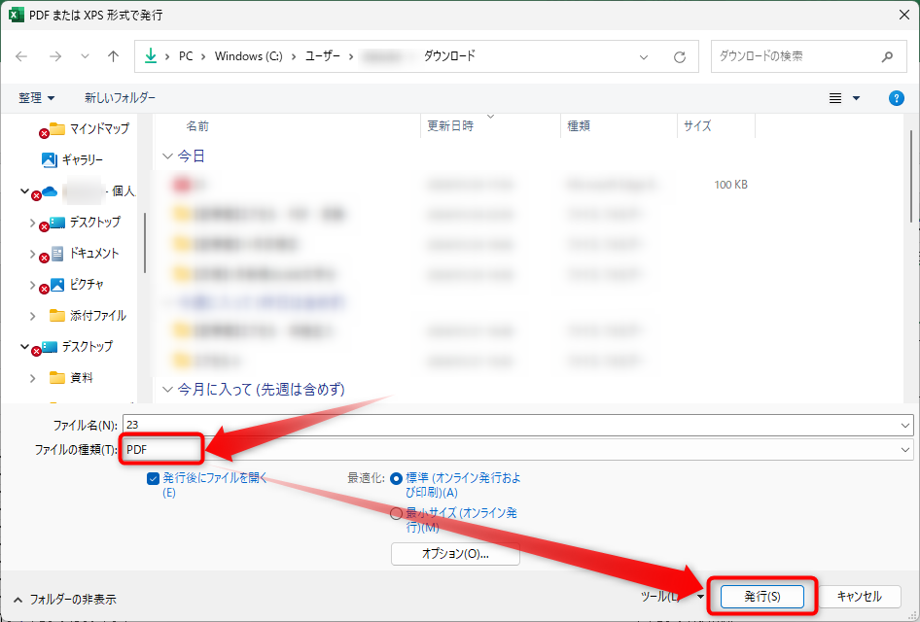Open the ファイル名 dropdown arrow
The image size is (920, 622).
click(905, 425)
